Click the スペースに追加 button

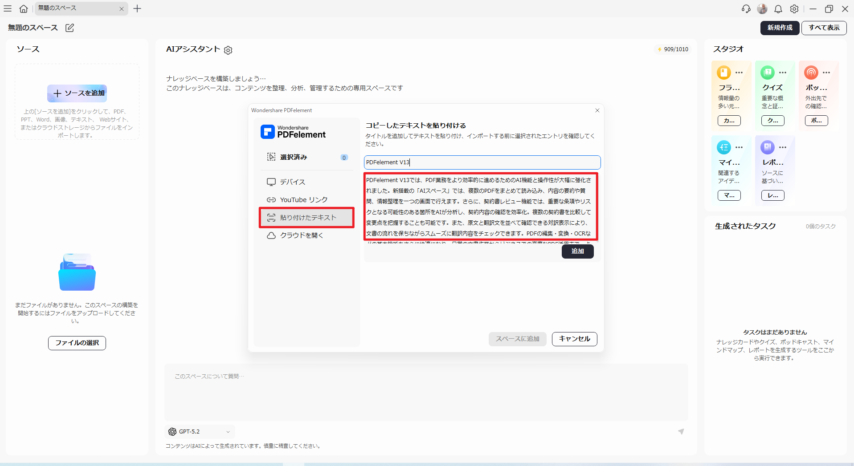518,339
